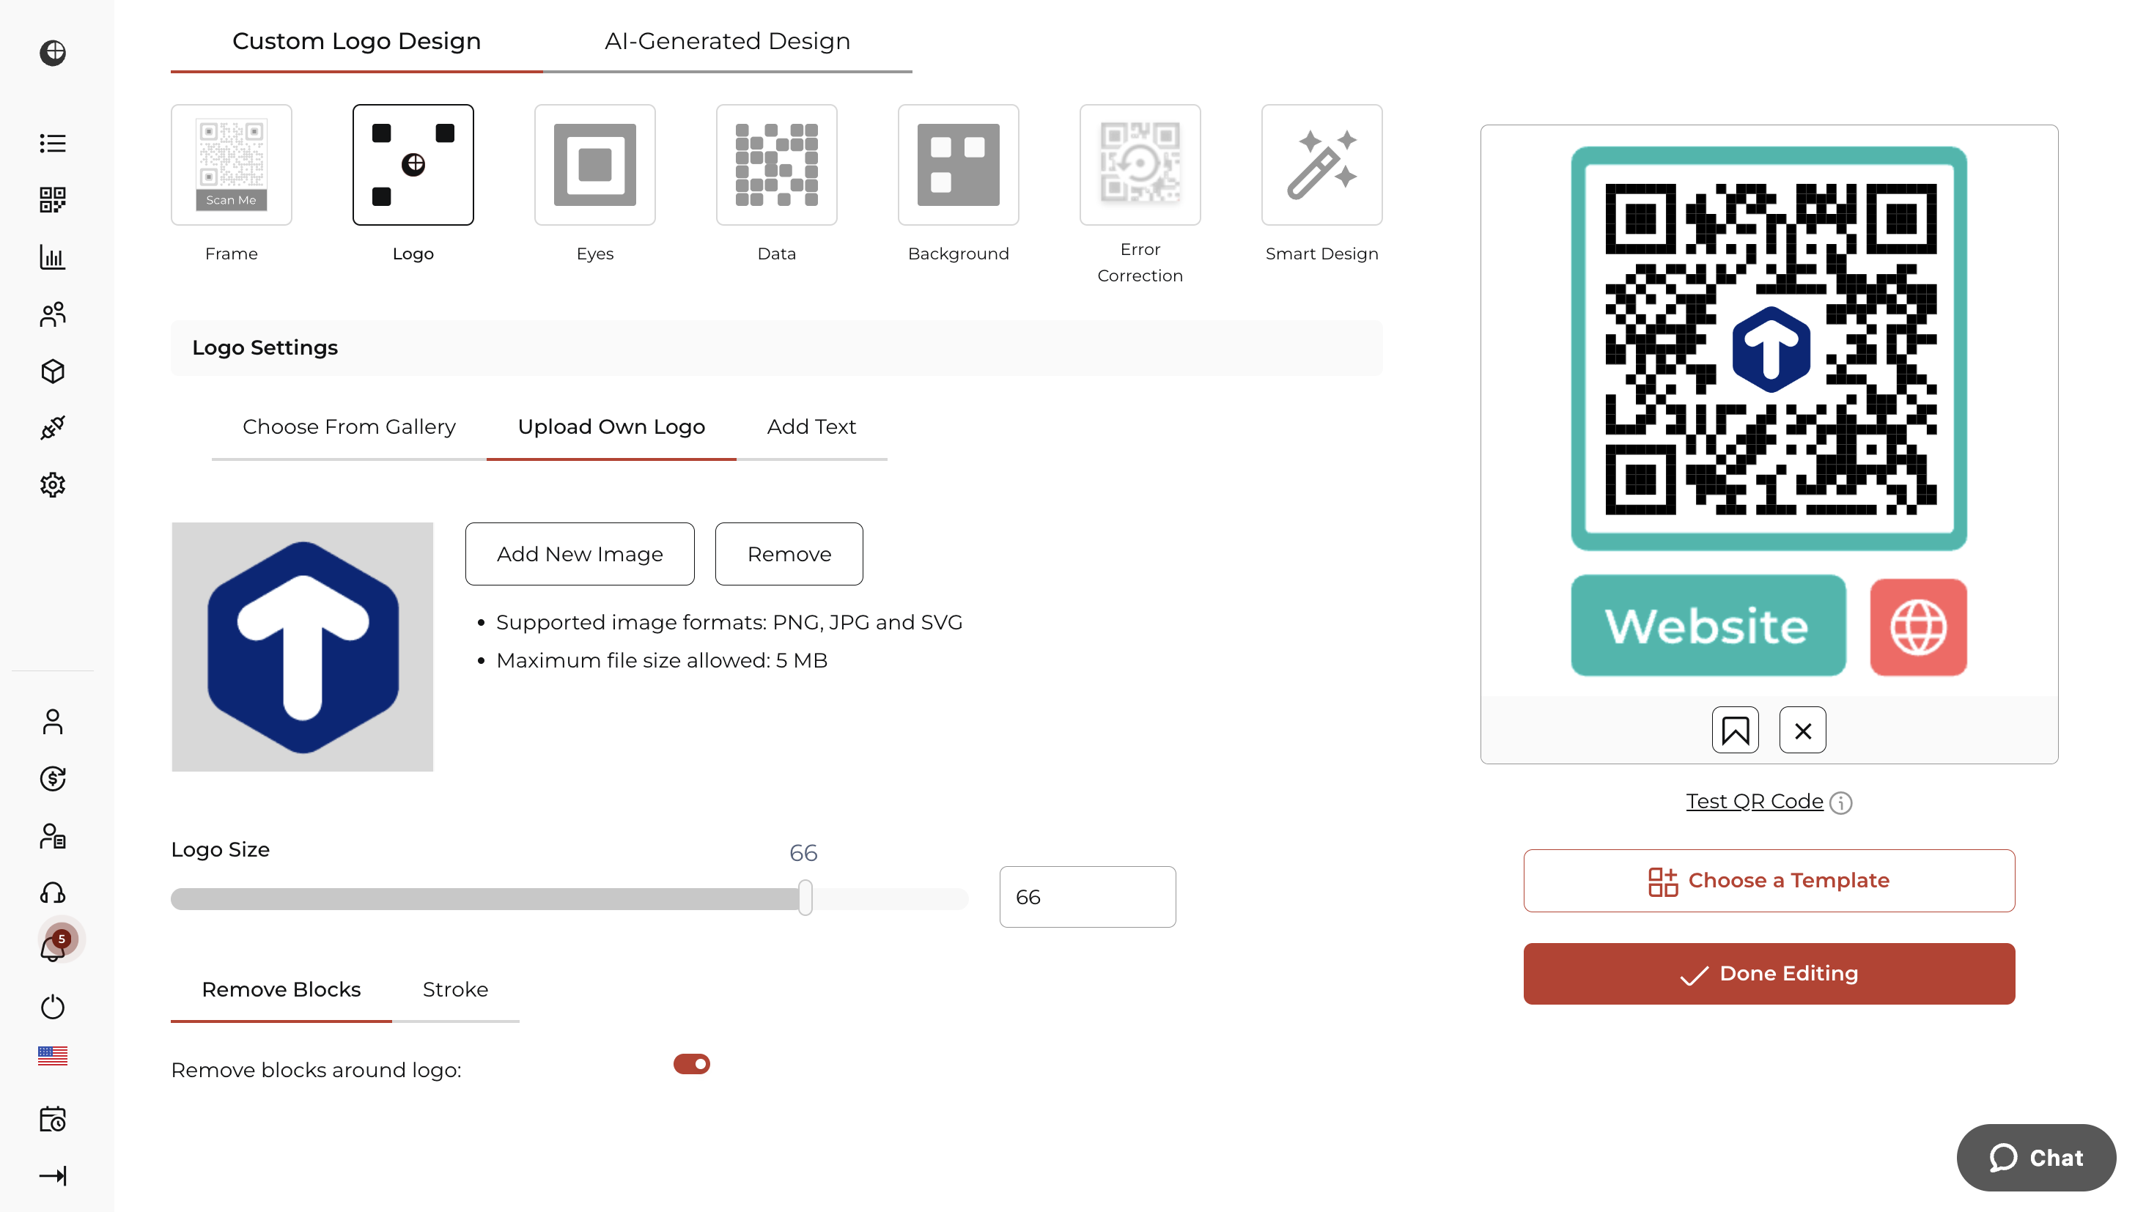This screenshot has height=1212, width=2146.
Task: Discard design with X icon
Action: [1803, 731]
